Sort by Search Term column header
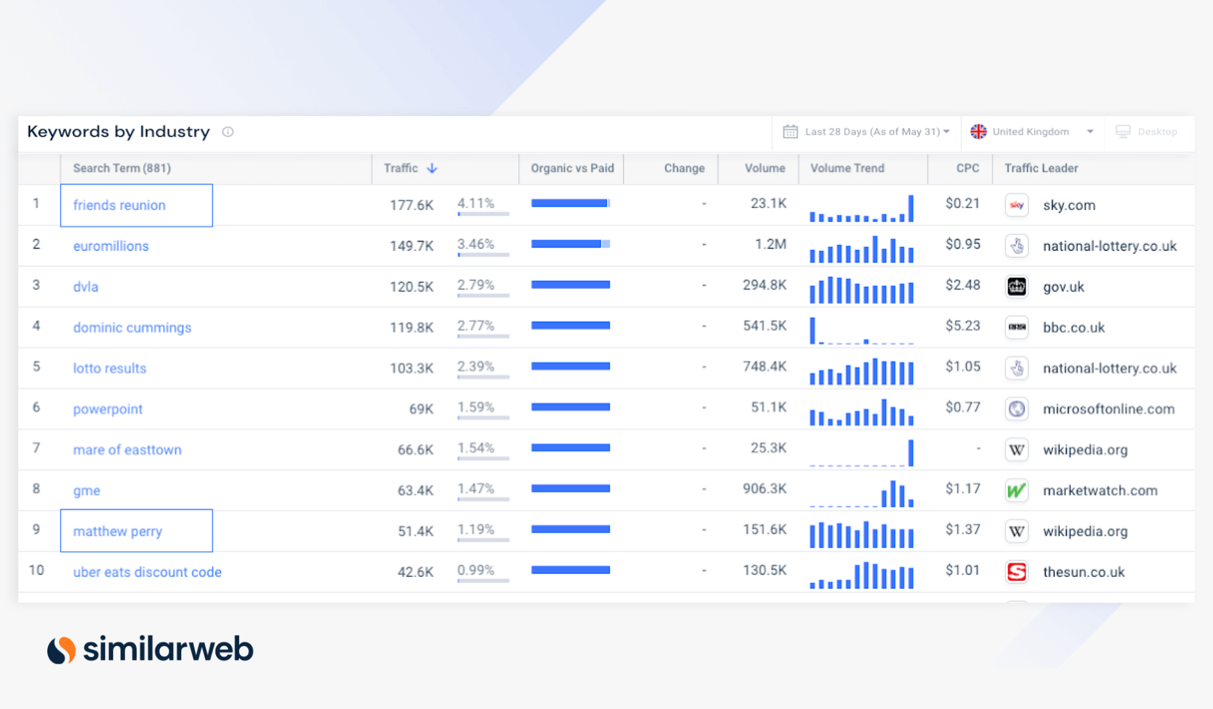The height and width of the screenshot is (709, 1213). [x=122, y=169]
